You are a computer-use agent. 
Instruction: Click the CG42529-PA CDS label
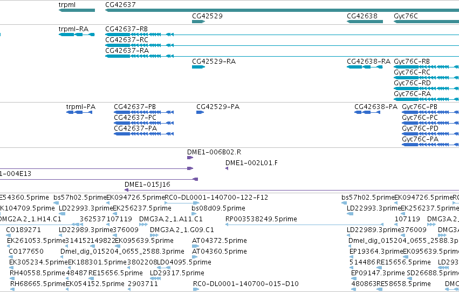coord(218,107)
